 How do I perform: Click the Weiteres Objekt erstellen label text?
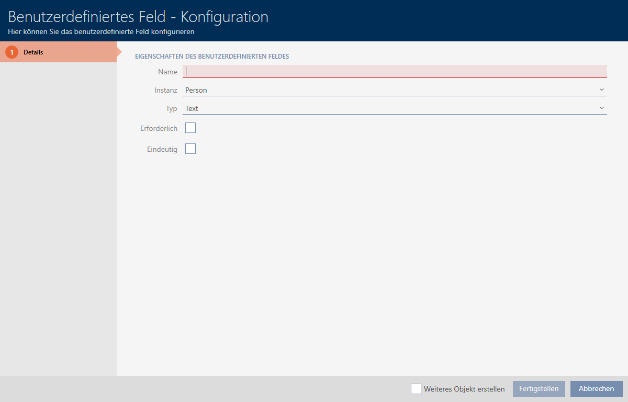click(464, 389)
